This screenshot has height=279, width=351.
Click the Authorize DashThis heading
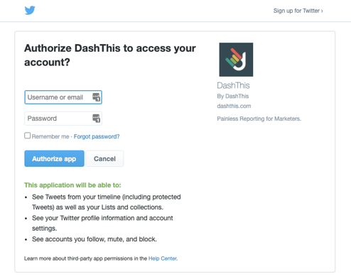pos(110,55)
